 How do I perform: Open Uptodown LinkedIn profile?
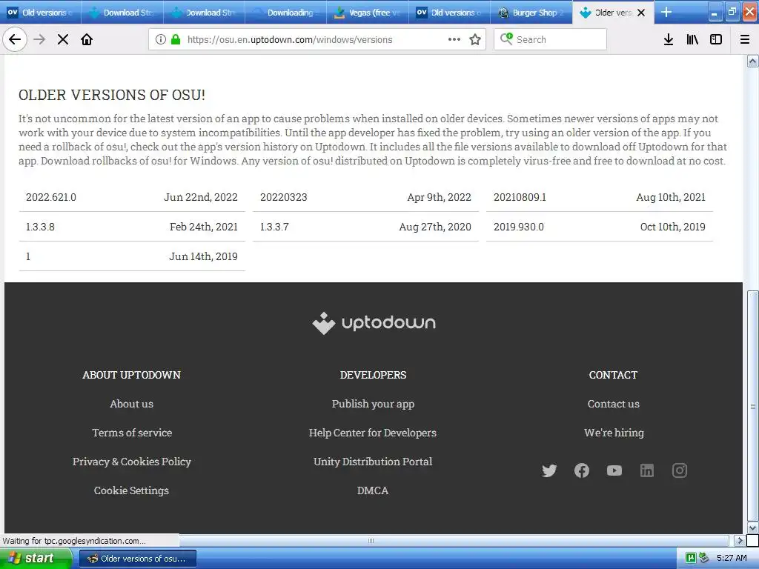pyautogui.click(x=646, y=470)
